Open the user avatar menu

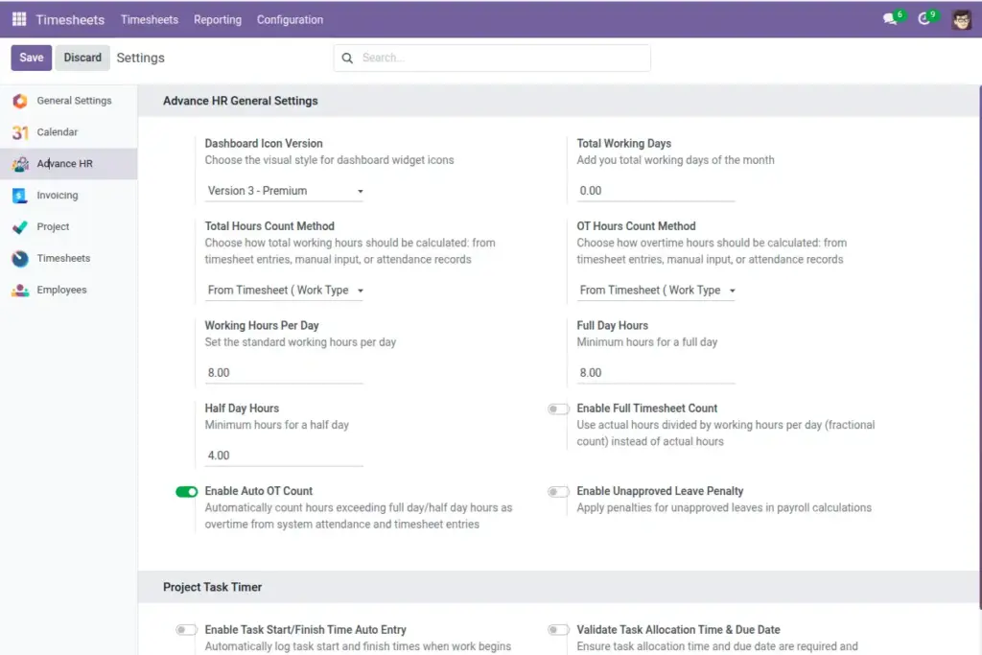[961, 19]
